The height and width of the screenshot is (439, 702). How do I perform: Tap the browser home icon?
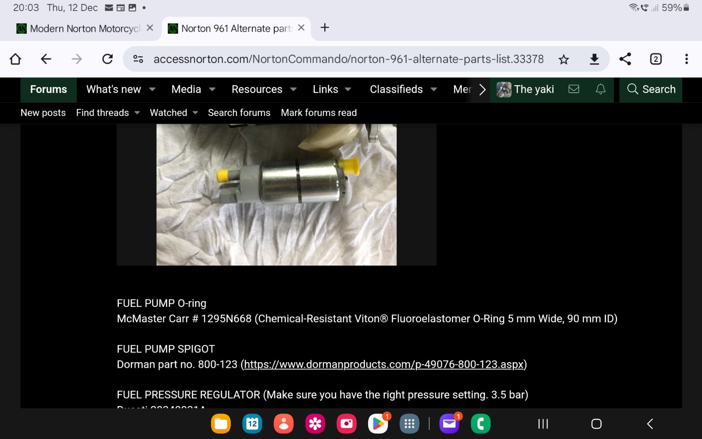pos(15,59)
